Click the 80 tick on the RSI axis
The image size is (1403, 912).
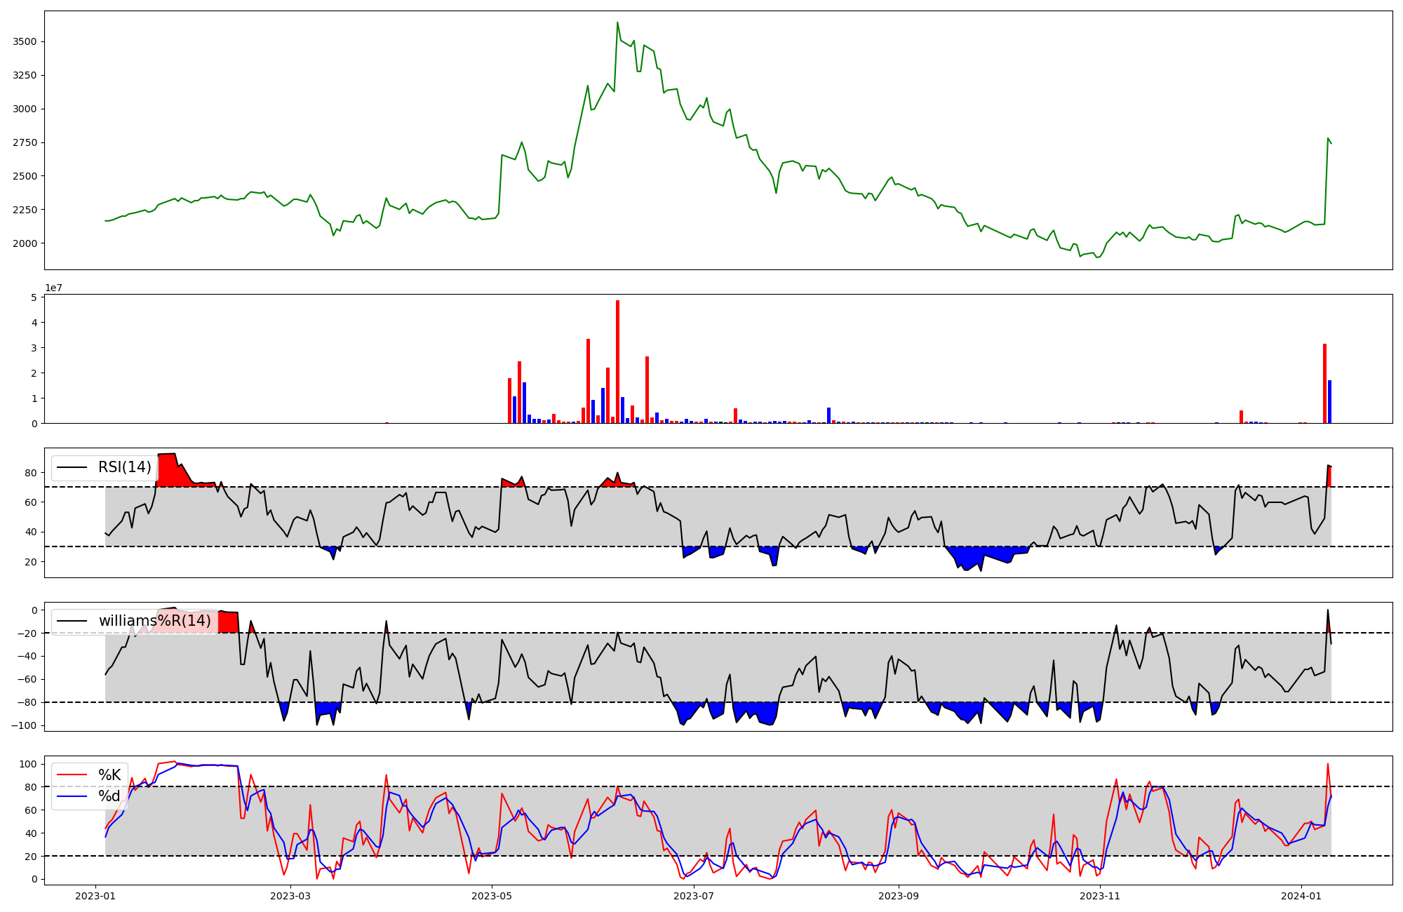pyautogui.click(x=31, y=473)
